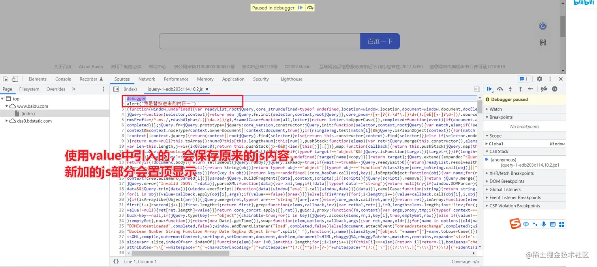Image resolution: width=597 pixels, height=267 pixels.
Task: Resume from the Paused in debugger overlay
Action: (300, 8)
